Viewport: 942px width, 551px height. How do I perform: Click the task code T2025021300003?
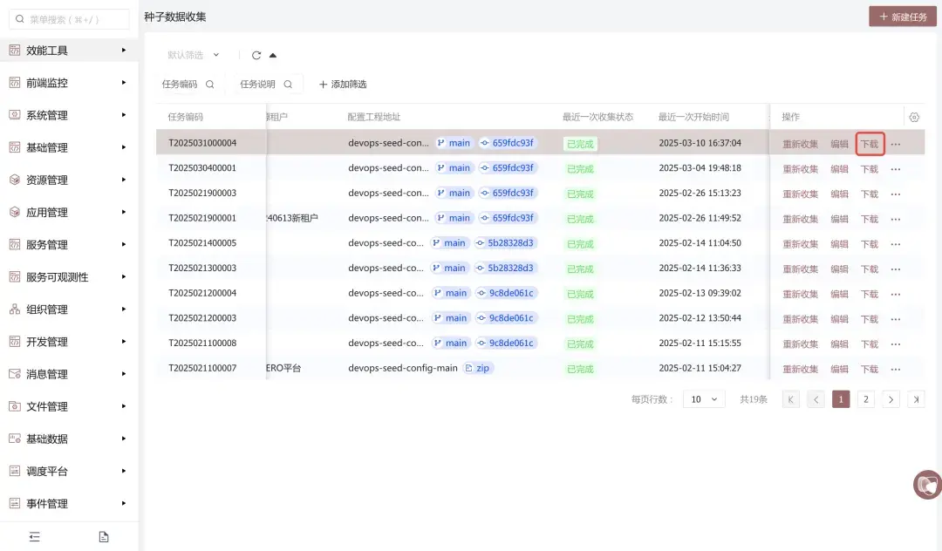point(202,269)
